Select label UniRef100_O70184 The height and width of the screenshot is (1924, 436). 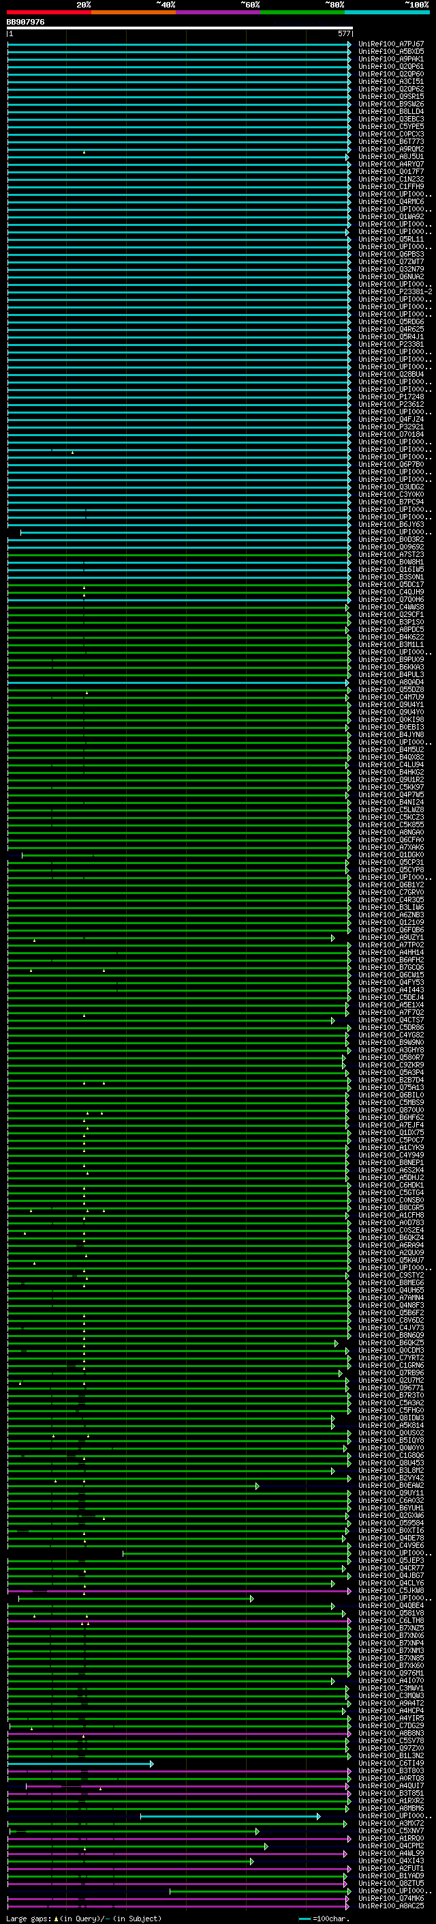click(x=390, y=434)
